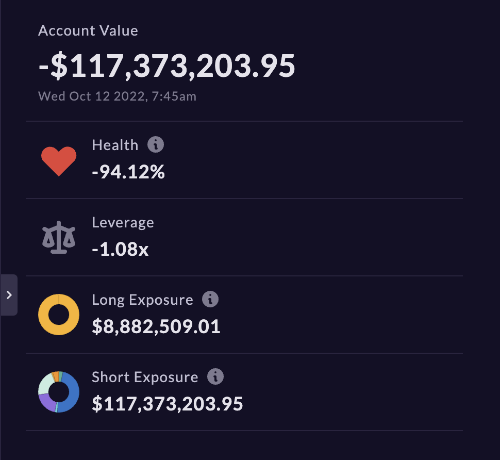Click the account value -$117,373,203.95

tap(167, 66)
